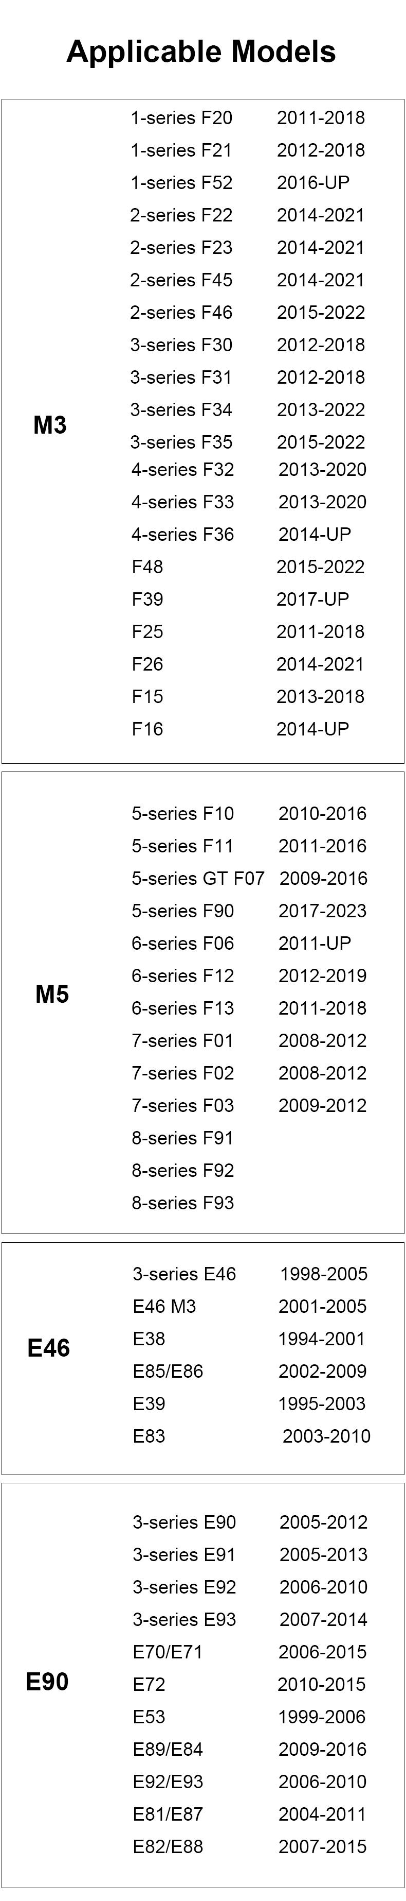
Task: Select the E70/E71 model entry
Action: [x=168, y=1652]
